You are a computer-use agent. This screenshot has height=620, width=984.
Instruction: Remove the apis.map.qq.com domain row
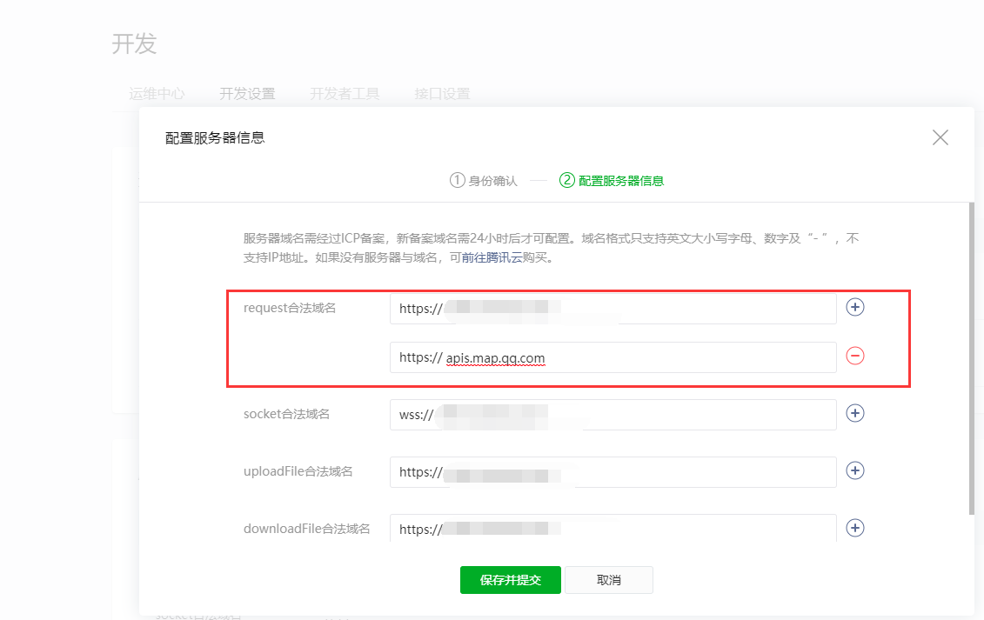click(x=855, y=356)
